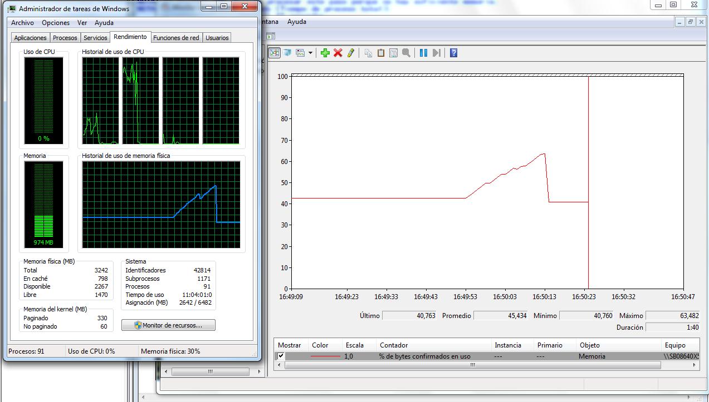709x402 pixels.
Task: Click the counter list horizontal scrollbar
Action: coord(472,365)
